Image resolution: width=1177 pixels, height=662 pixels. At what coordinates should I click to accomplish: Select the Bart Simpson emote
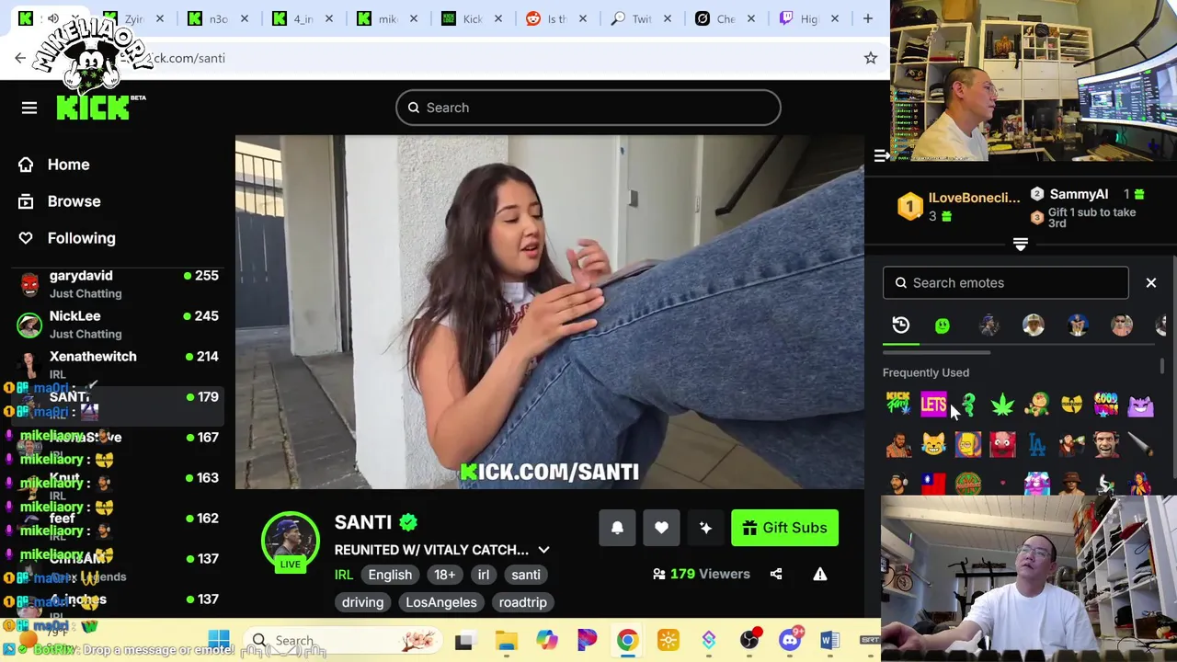click(967, 445)
